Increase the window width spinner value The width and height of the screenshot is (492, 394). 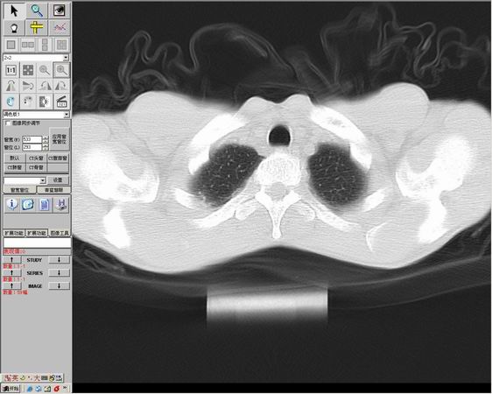pos(46,137)
